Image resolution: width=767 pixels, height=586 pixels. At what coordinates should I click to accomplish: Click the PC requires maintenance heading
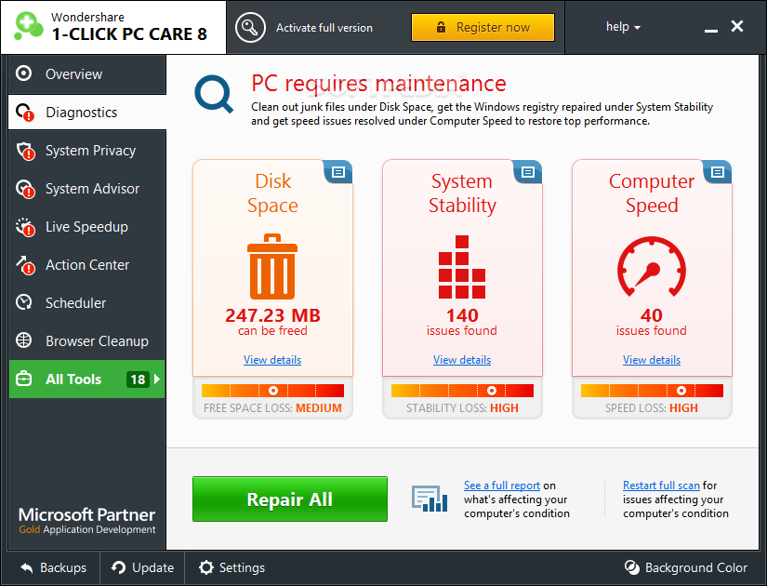tap(378, 84)
